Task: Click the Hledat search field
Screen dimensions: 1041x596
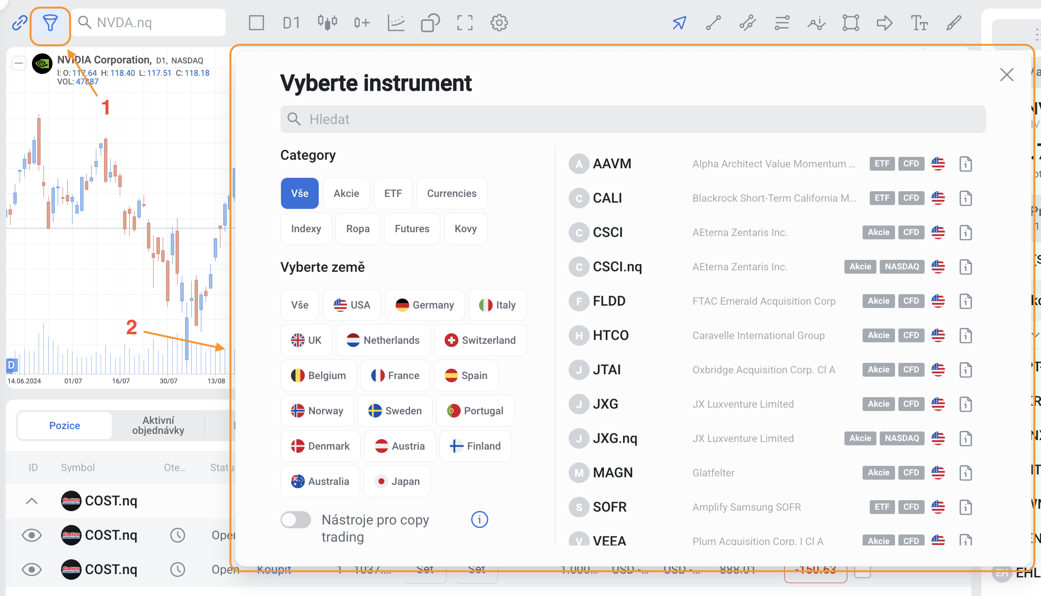Action: point(633,119)
